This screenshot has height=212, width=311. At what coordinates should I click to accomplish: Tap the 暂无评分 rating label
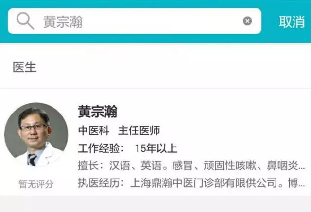pyautogui.click(x=36, y=184)
